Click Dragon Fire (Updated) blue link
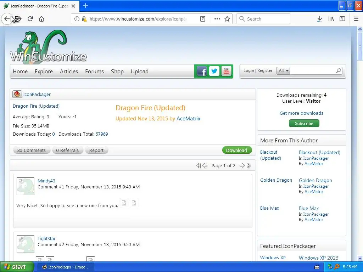Screen dimensions: 363x272 pyautogui.click(x=36, y=106)
